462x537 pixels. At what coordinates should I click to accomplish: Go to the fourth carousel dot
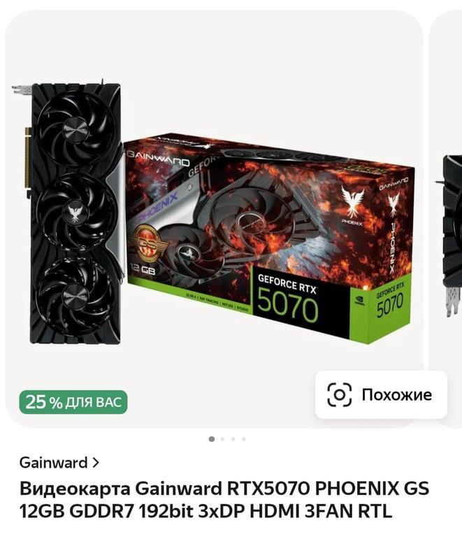(x=244, y=439)
